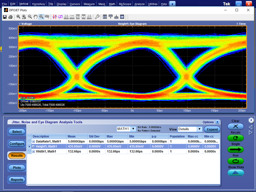Close the analysis panel with round X
The width and height of the screenshot is (256, 192).
pyautogui.click(x=251, y=120)
